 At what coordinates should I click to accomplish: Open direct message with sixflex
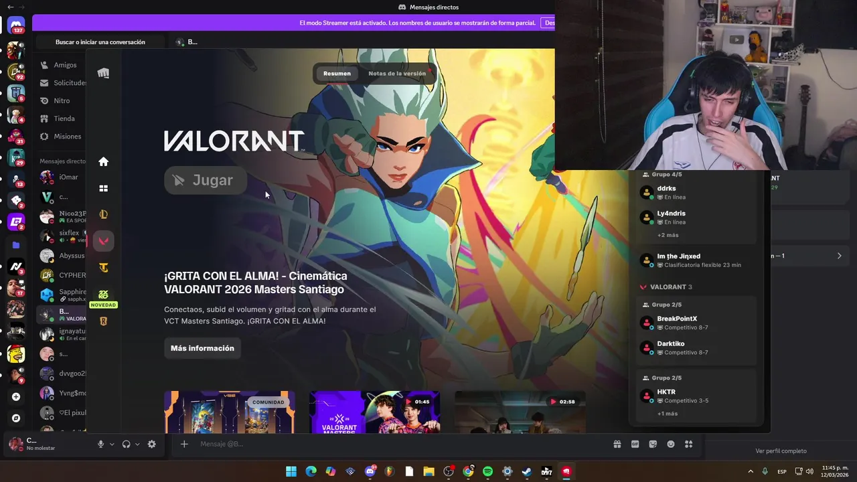click(x=62, y=236)
